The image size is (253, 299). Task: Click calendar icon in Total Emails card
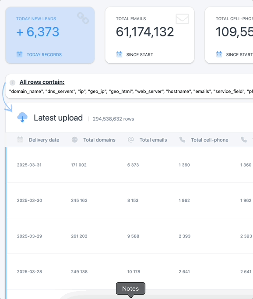119,54
